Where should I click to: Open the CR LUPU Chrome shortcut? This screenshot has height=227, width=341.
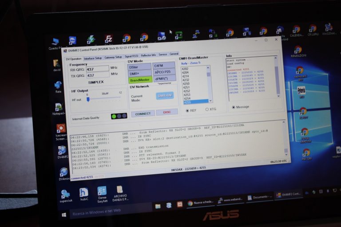click(313, 31)
